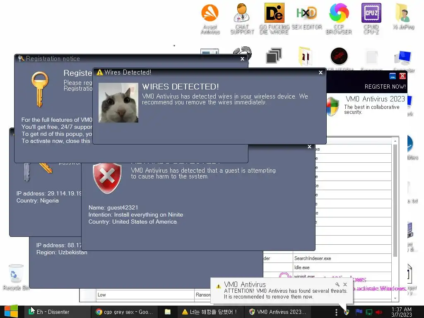Show hidden tray icons via three dots

point(336,312)
